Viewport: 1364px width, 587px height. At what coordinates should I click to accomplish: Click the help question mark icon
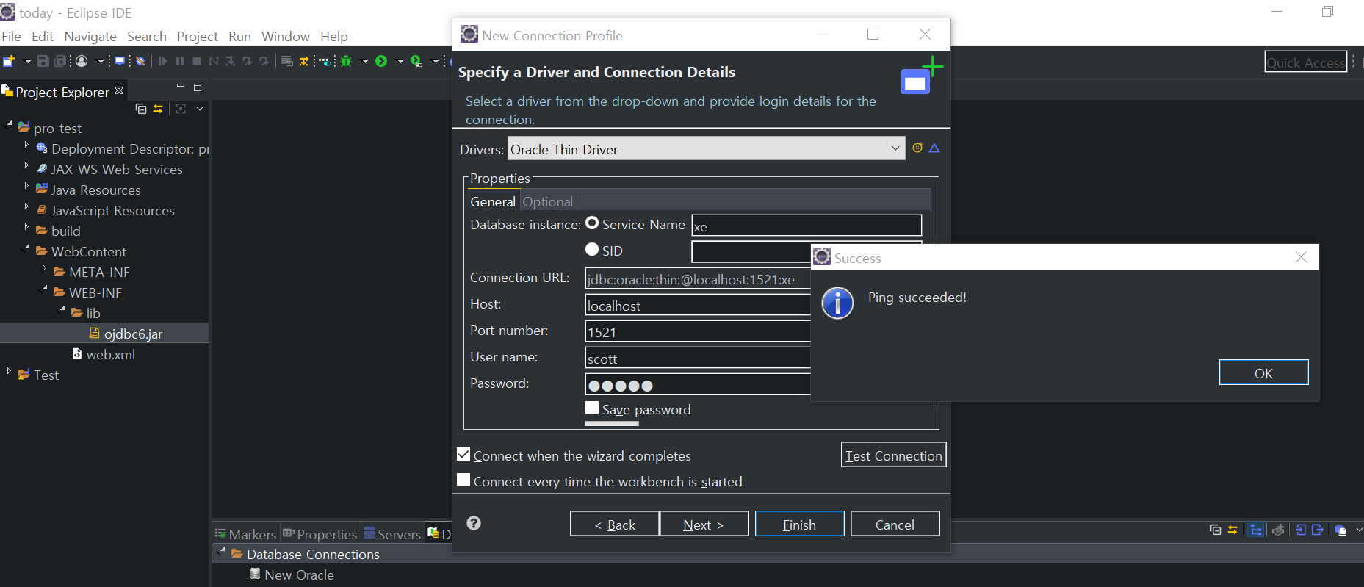coord(474,523)
